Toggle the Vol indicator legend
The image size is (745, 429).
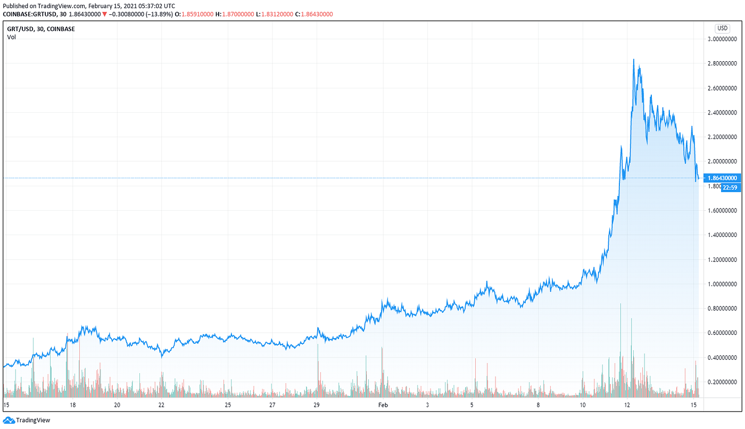tap(11, 36)
